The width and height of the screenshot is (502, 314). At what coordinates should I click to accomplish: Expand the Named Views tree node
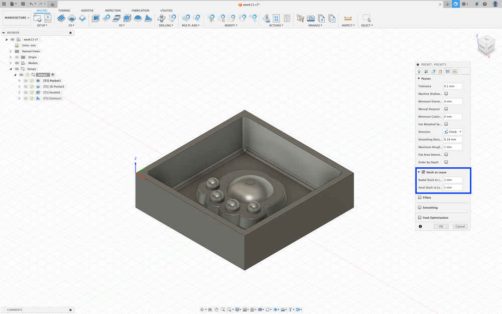coord(11,51)
